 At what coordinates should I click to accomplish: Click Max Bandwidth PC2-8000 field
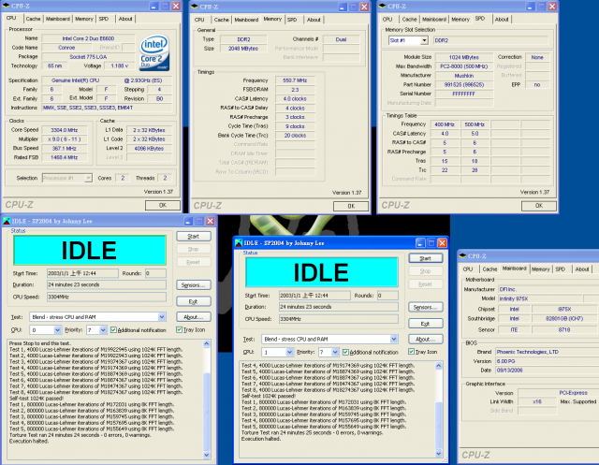click(464, 66)
